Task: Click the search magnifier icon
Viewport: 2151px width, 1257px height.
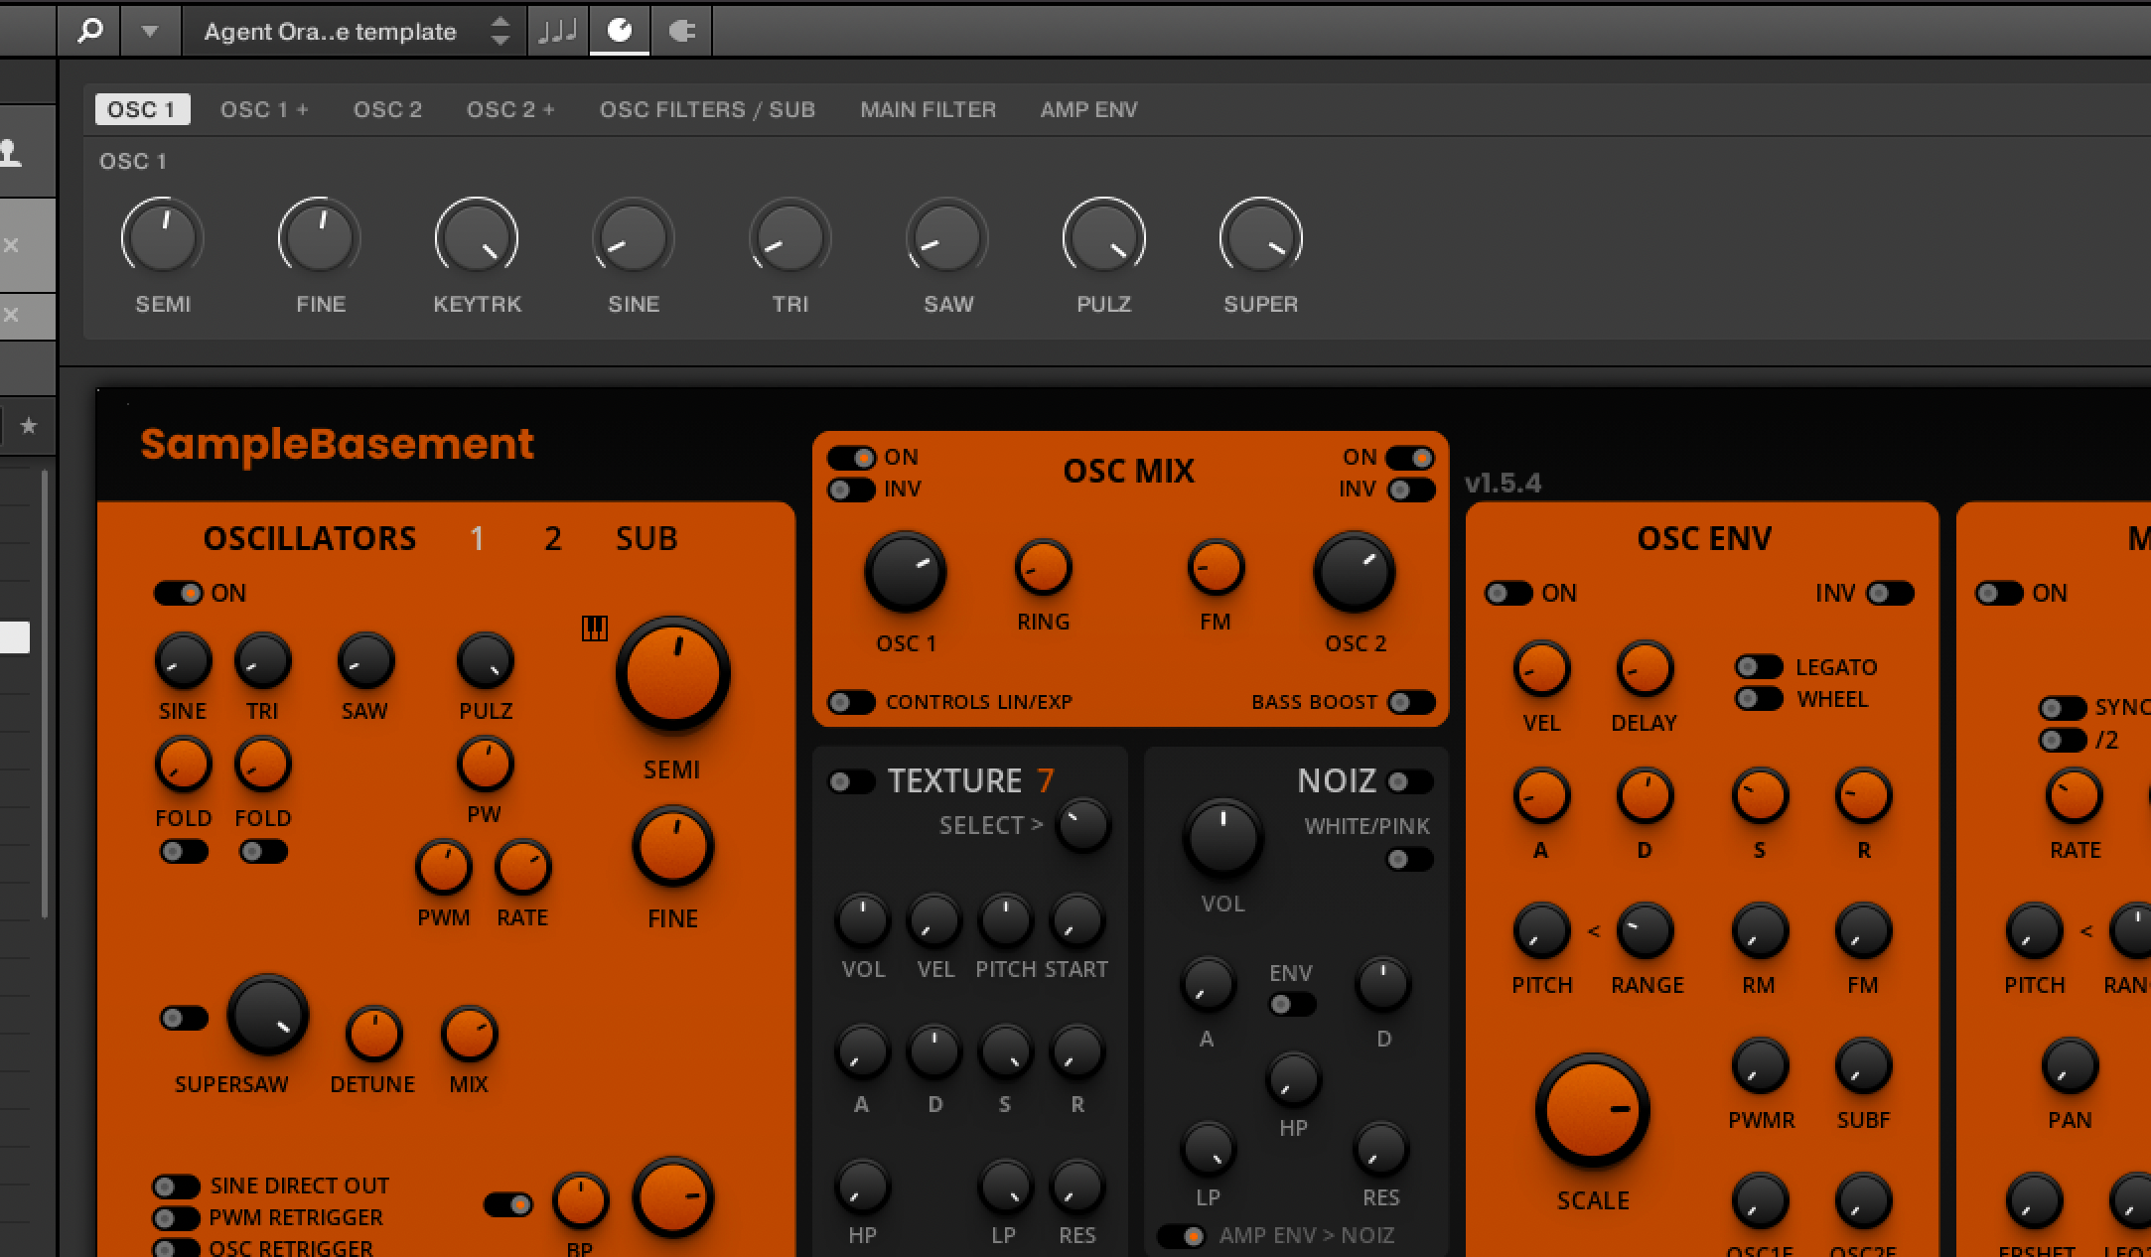Action: pos(89,31)
